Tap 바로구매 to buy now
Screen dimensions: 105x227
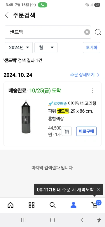[x=86, y=131]
